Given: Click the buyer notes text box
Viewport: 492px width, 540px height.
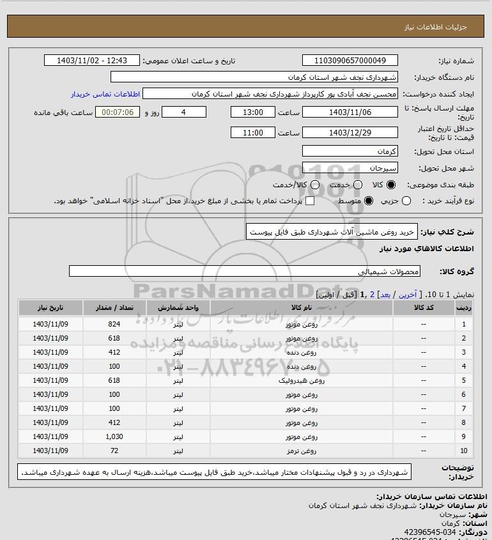Looking at the screenshot, I should (214, 472).
